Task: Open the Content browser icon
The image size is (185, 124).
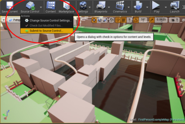Action: 51,5
